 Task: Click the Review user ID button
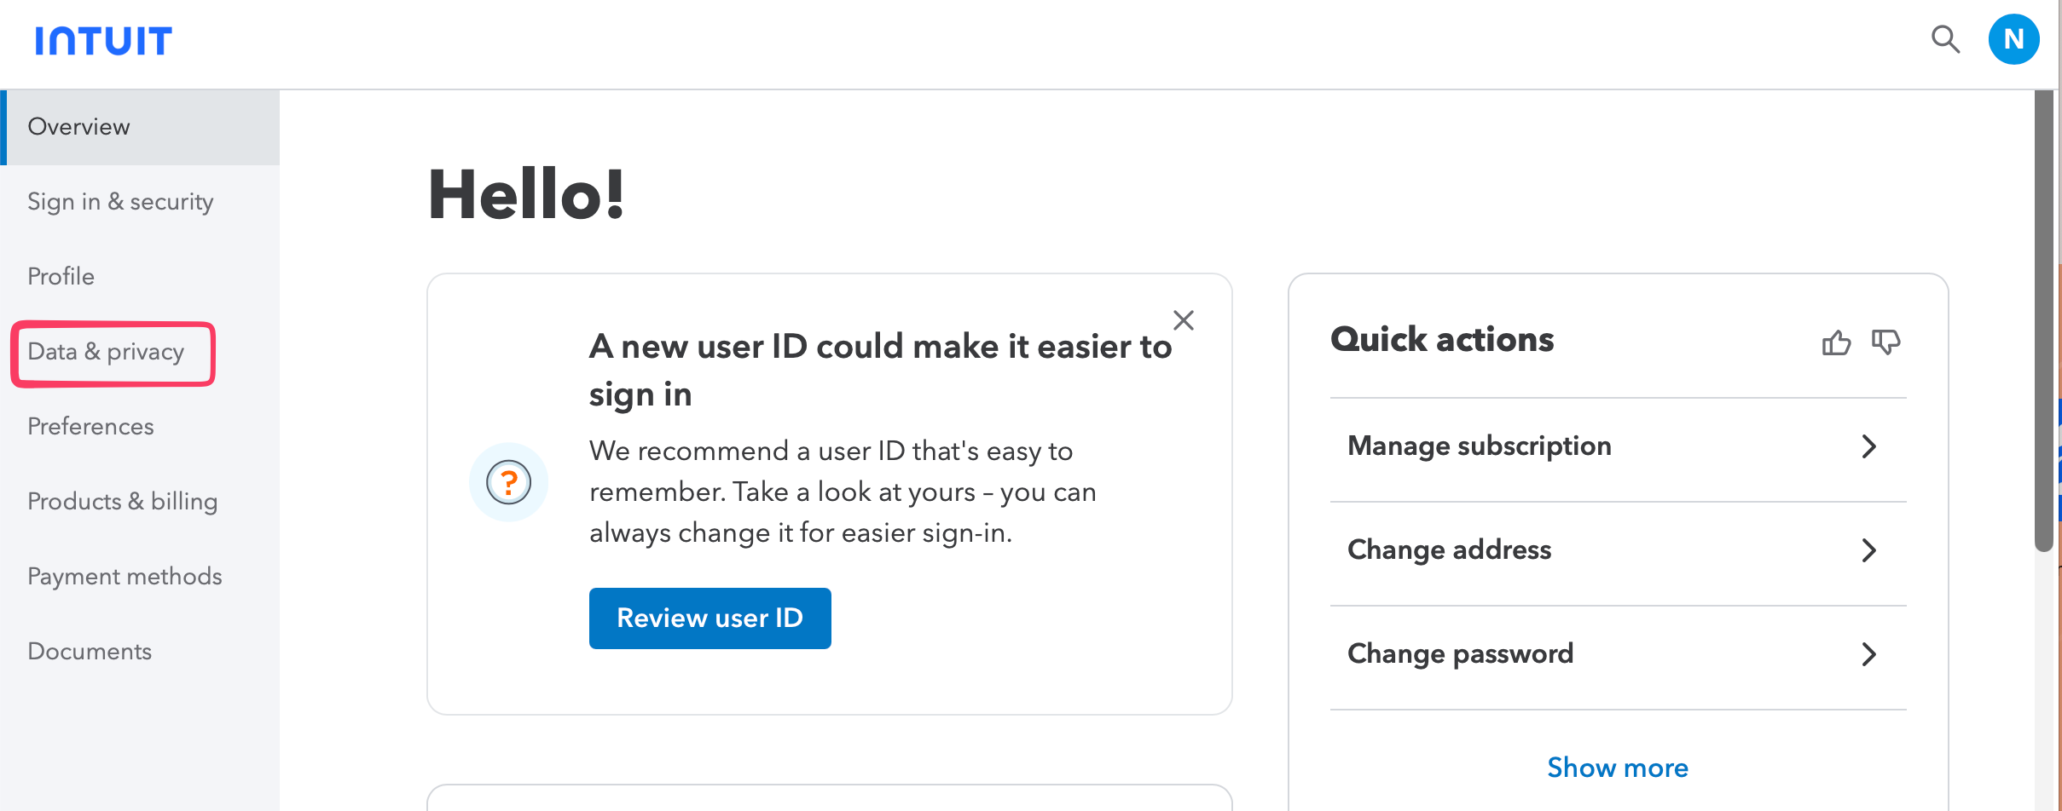click(x=710, y=618)
